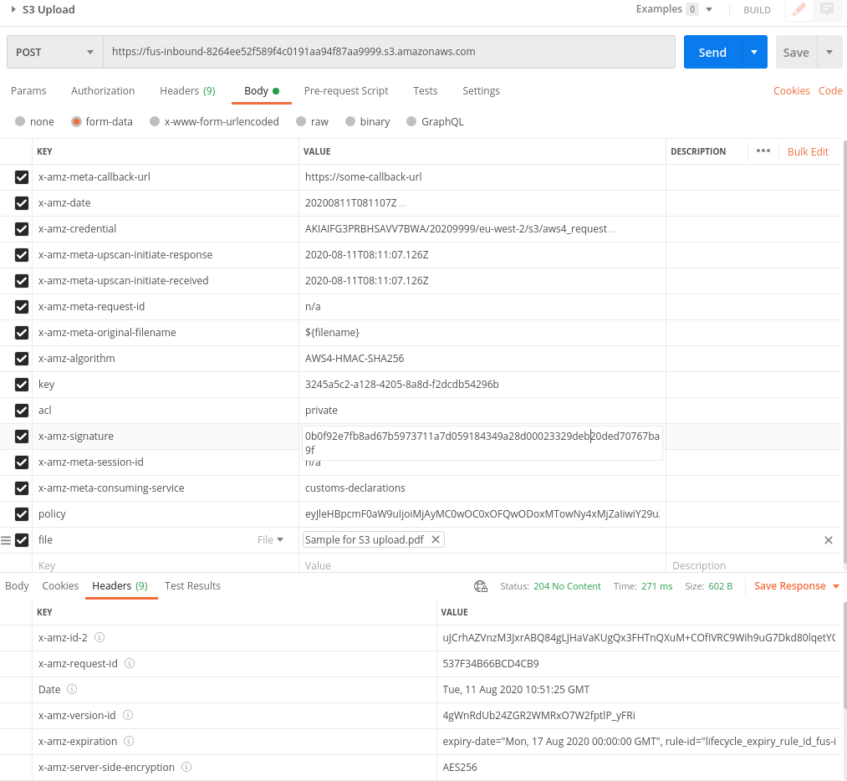Show info for x-amz-expiration header
Screen dimensions: 847x781
click(129, 741)
